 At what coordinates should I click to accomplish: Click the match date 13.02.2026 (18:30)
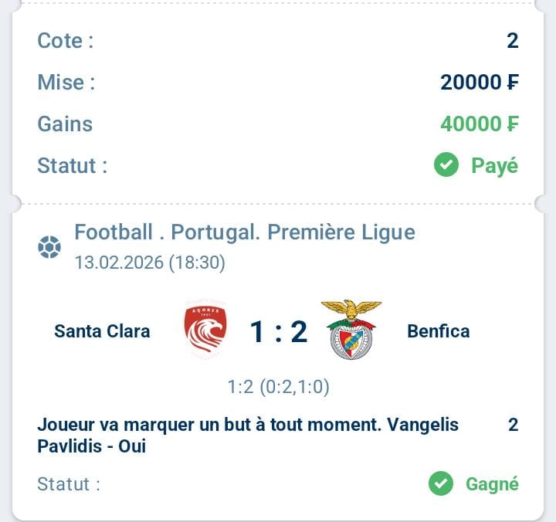(150, 263)
